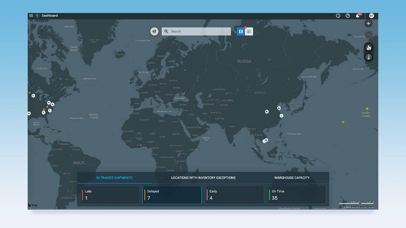Click the magnifier icon in the search bar
Screen dimensions: 406x228
click(x=166, y=31)
